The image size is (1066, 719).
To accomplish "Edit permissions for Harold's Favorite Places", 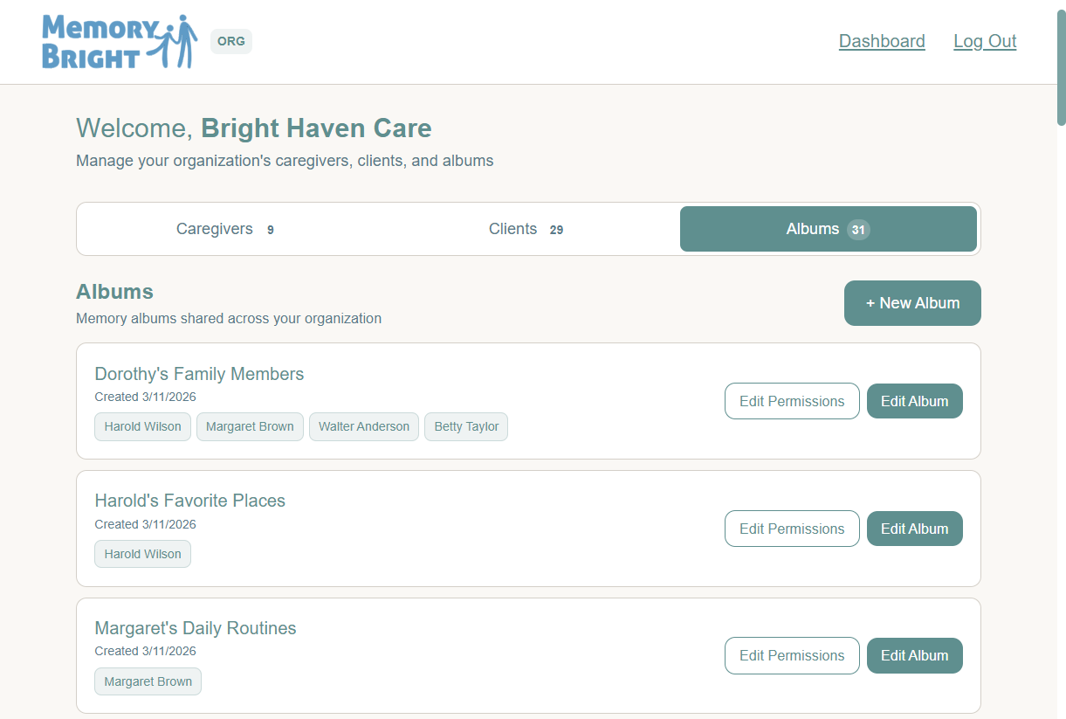I will pyautogui.click(x=792, y=529).
